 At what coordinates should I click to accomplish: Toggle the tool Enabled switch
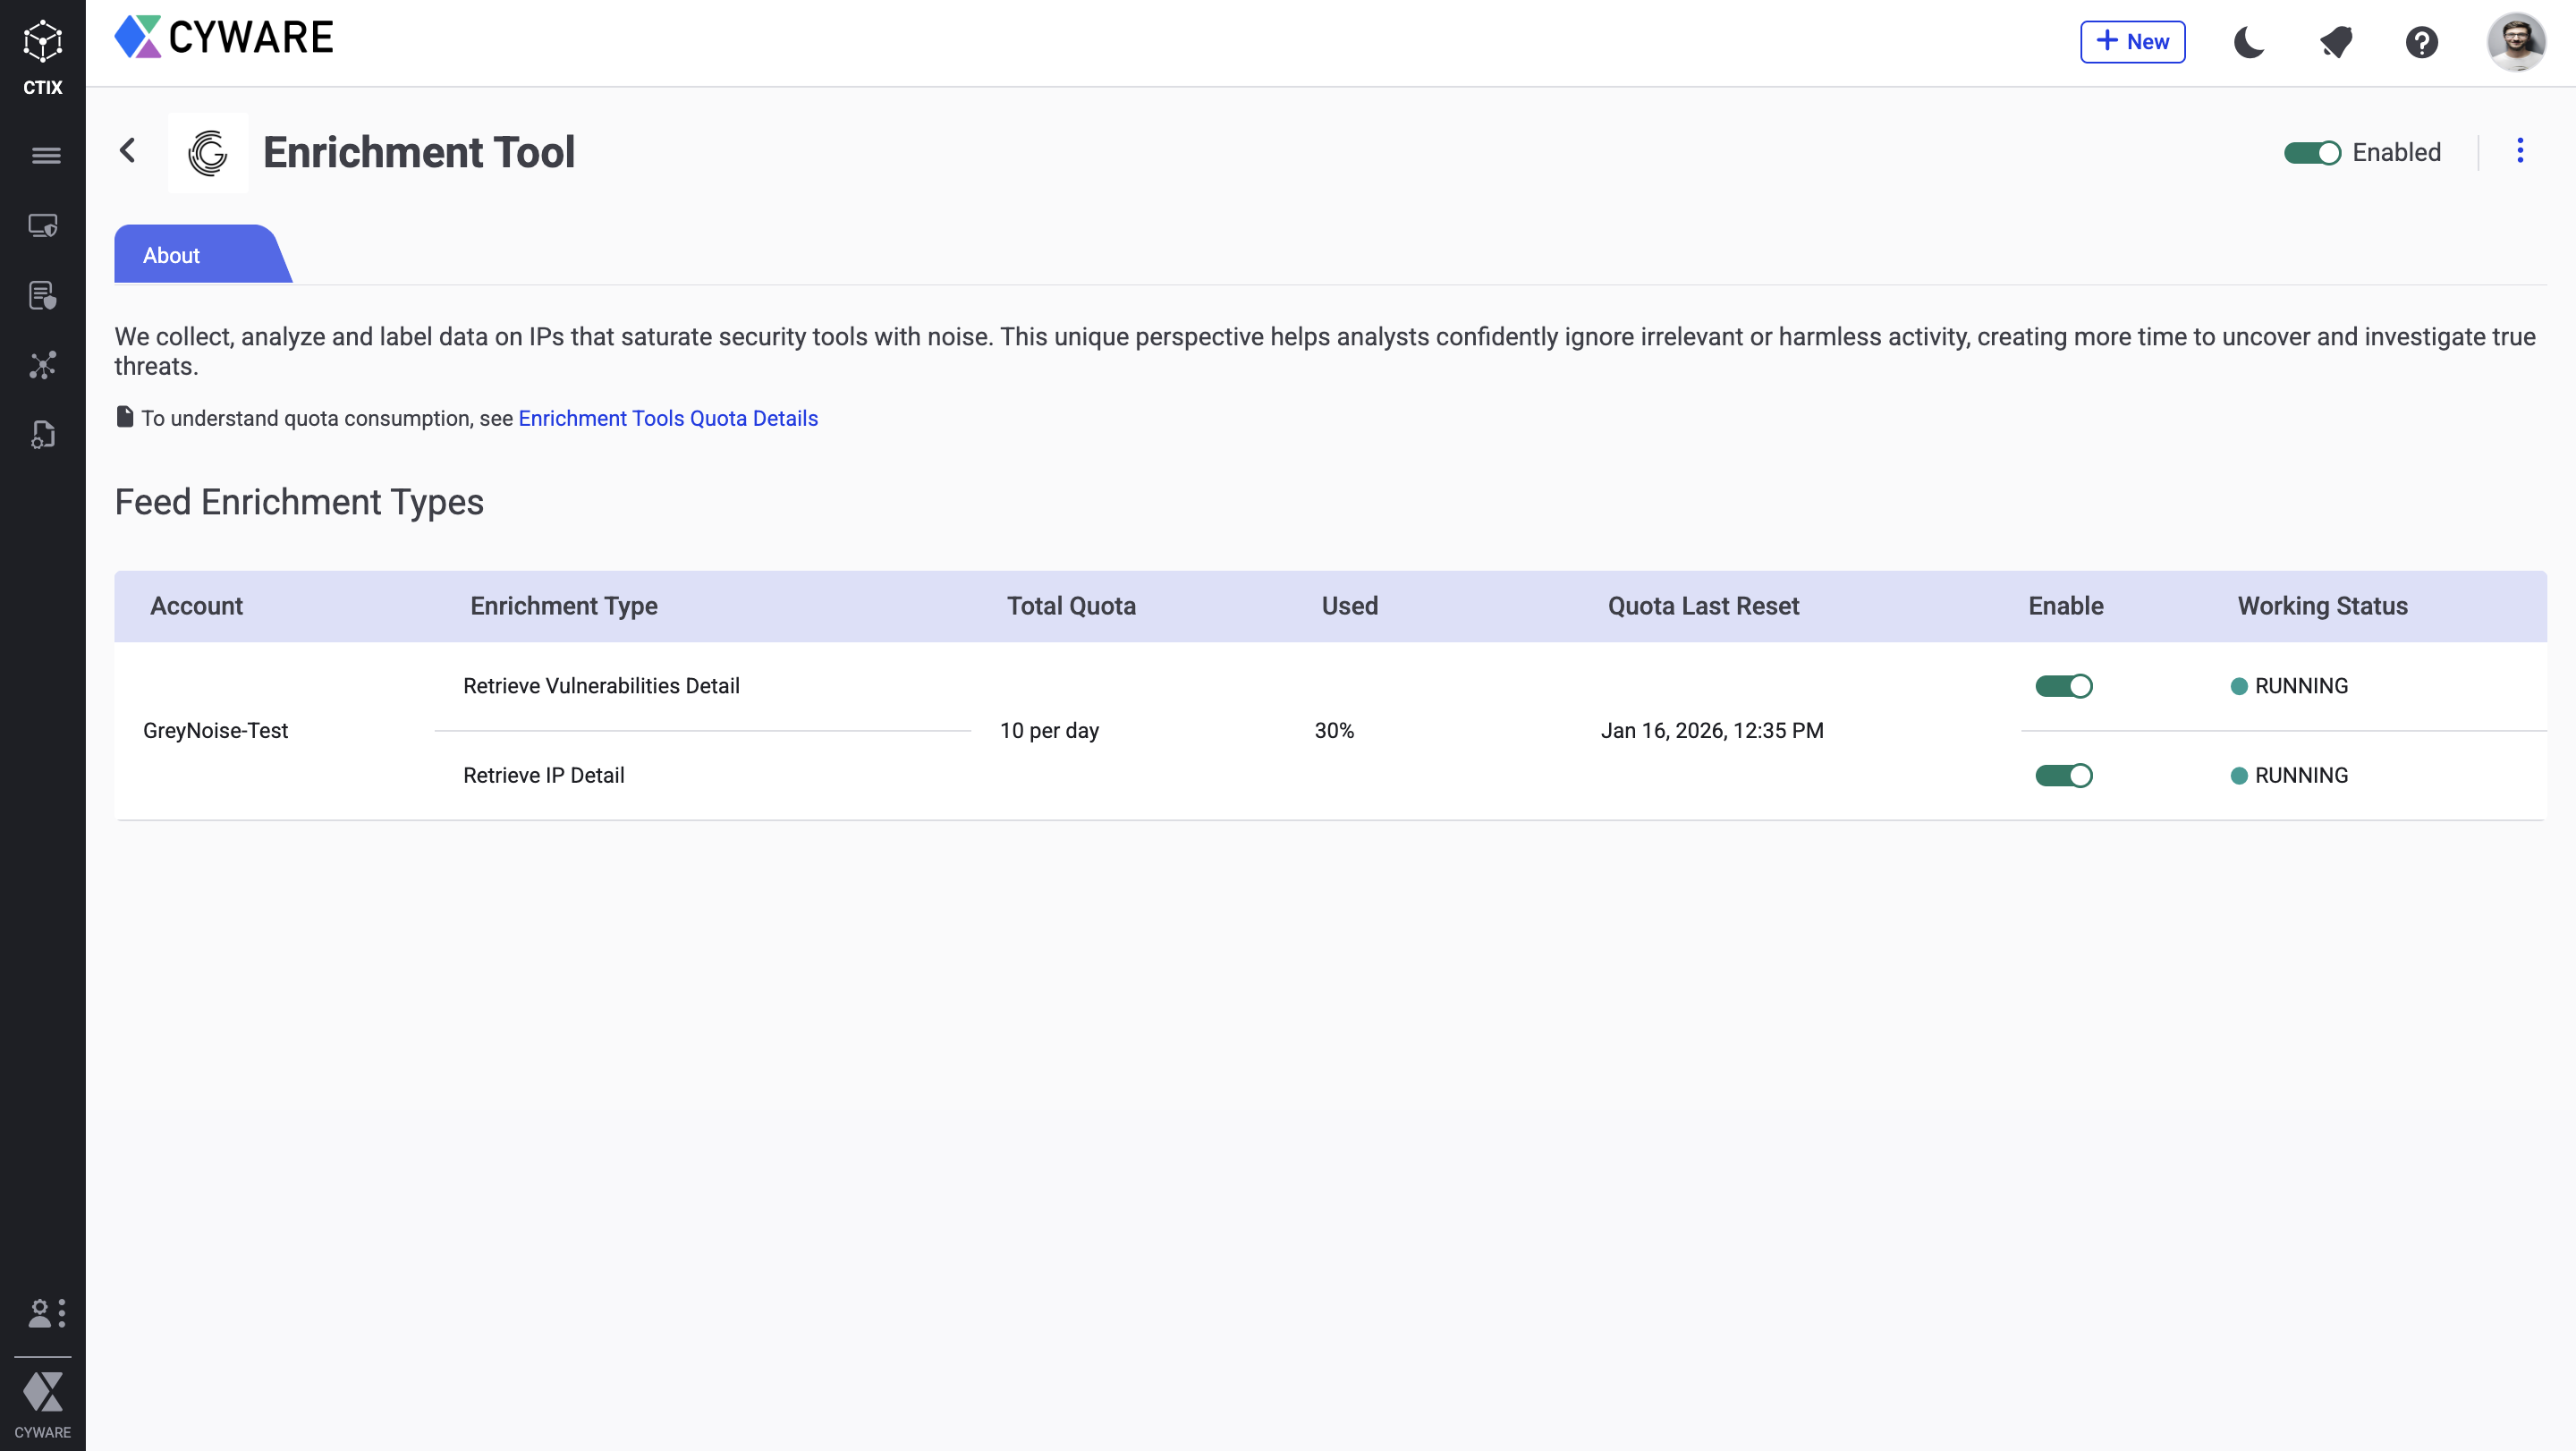coord(2311,153)
